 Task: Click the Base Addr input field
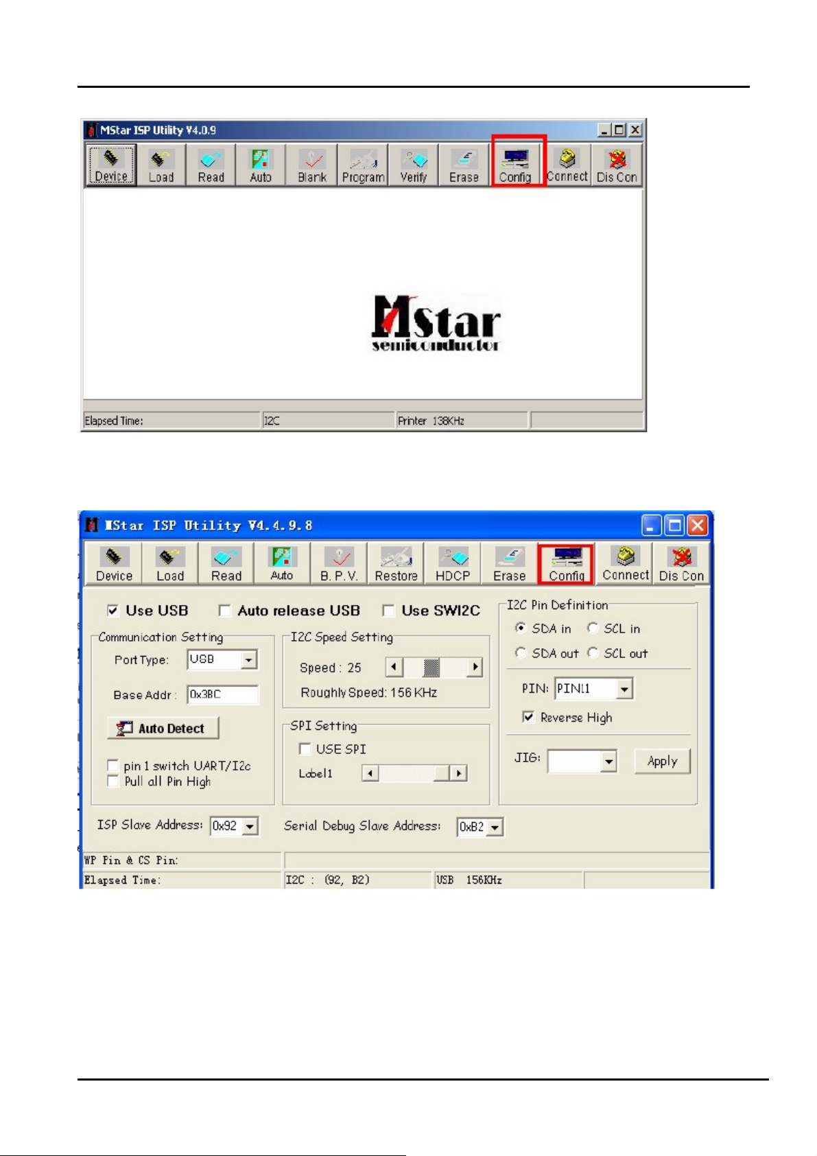(x=223, y=694)
